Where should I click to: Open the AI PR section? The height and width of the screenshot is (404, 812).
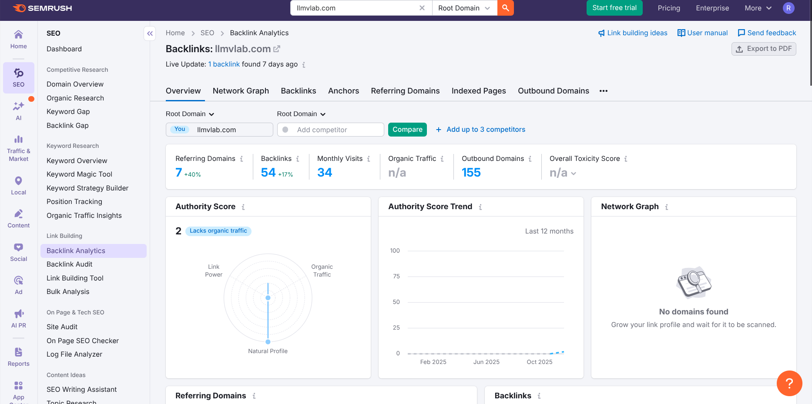pyautogui.click(x=19, y=319)
